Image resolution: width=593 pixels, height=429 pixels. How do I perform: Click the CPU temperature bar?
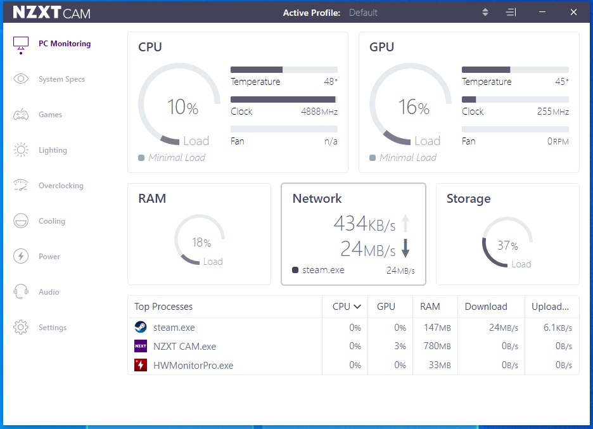coord(284,70)
